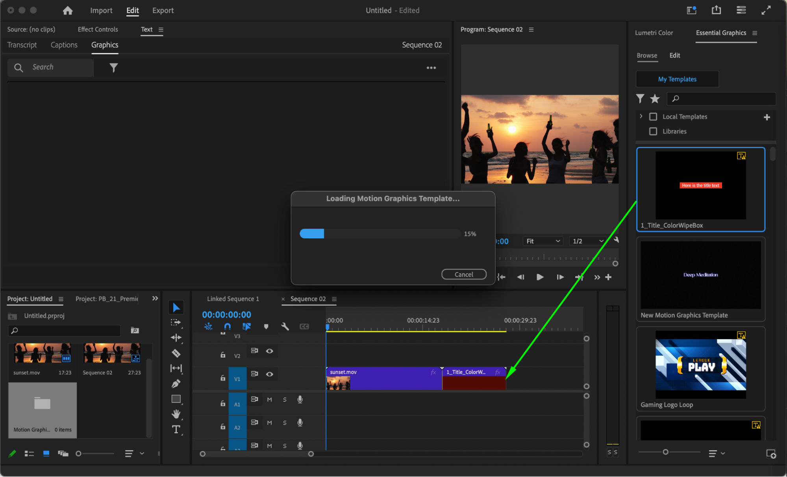This screenshot has width=787, height=477.
Task: Cancel the template loading dialog
Action: [463, 275]
